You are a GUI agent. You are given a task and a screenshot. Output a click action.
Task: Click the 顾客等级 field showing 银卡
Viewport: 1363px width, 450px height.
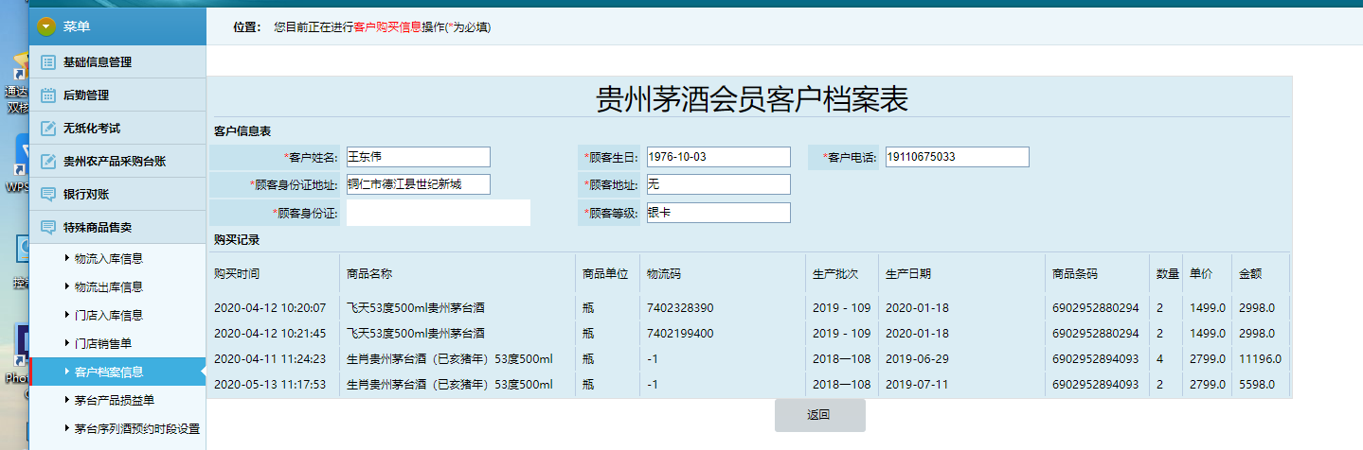(x=717, y=214)
